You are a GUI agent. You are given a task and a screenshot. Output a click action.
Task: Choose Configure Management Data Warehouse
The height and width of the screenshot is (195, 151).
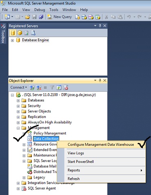[101, 145]
